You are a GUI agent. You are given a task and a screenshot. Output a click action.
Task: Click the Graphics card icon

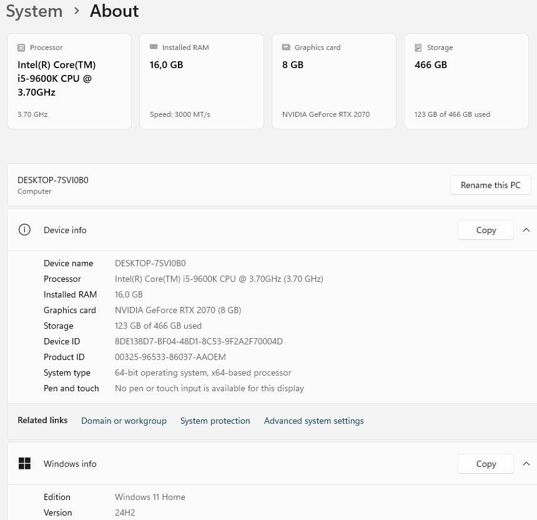[286, 47]
